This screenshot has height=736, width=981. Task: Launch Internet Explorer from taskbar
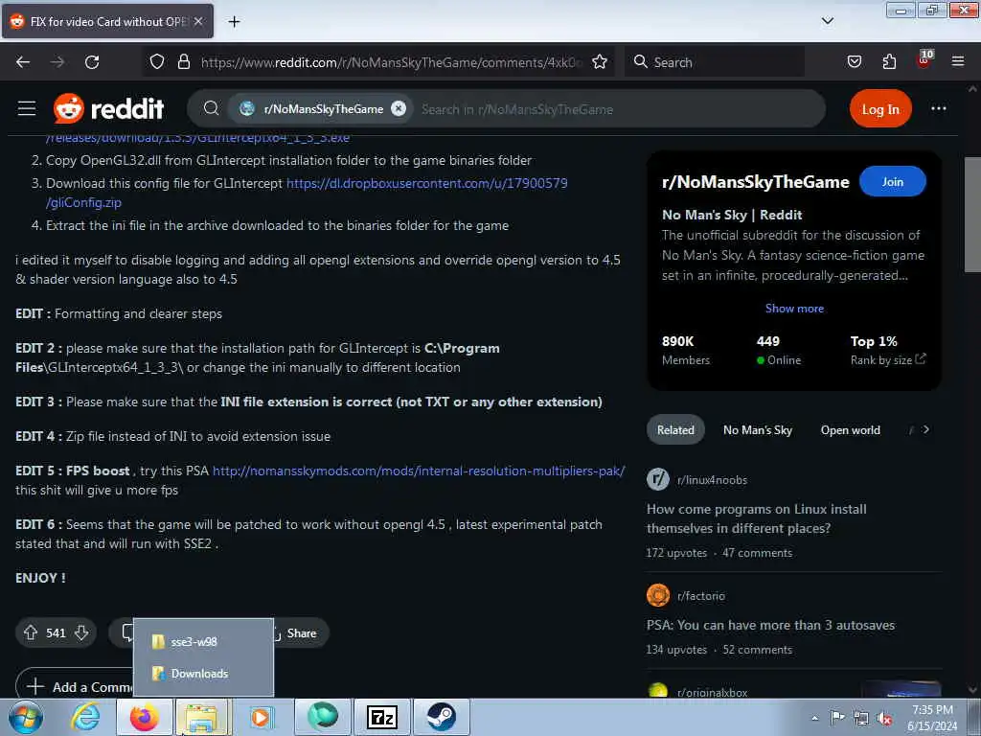[x=85, y=717]
